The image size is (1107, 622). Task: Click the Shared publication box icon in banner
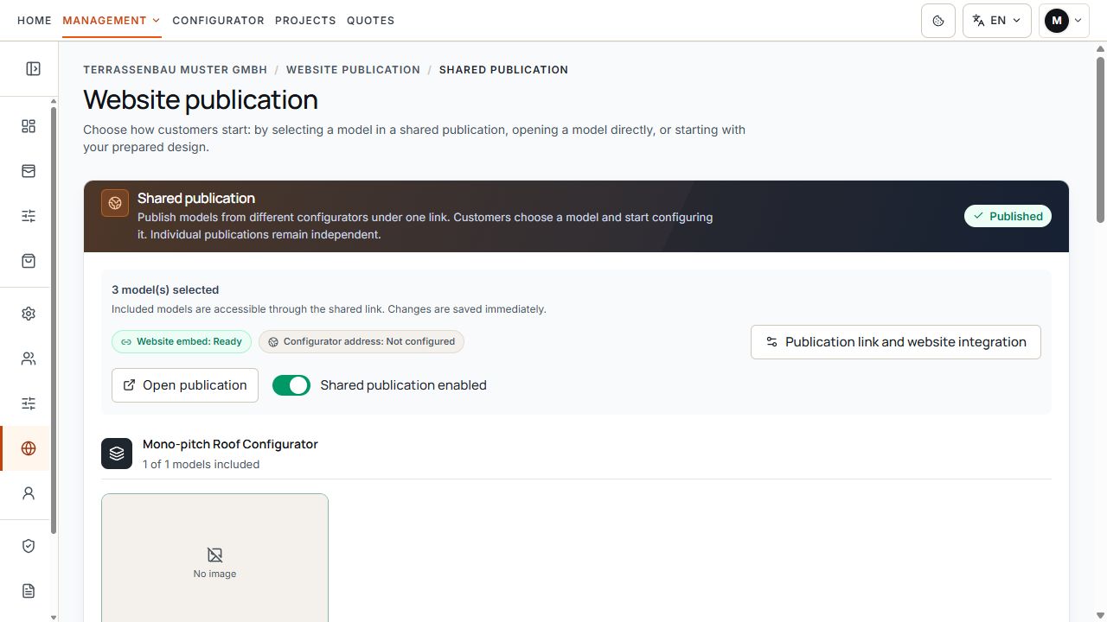click(x=115, y=203)
